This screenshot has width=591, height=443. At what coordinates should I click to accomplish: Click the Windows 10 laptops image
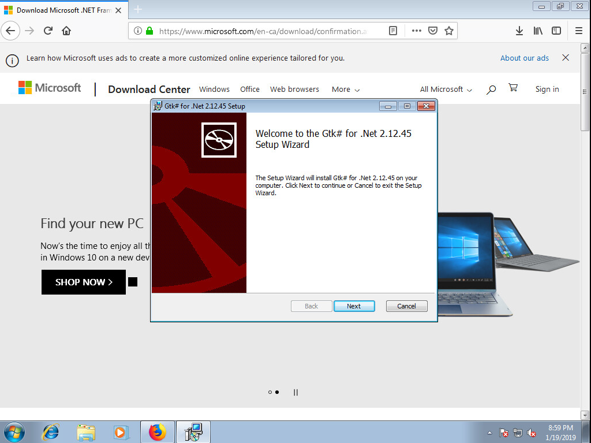tap(508, 264)
